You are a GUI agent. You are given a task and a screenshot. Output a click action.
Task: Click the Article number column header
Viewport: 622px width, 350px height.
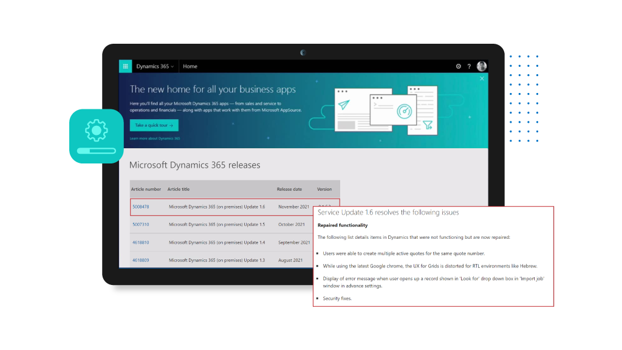click(146, 190)
